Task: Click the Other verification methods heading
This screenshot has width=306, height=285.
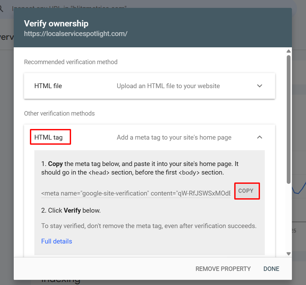Action: click(x=59, y=113)
